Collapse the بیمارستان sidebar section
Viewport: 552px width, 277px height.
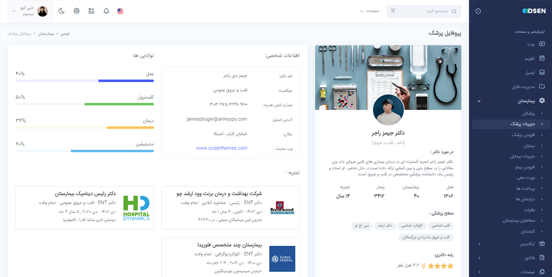479,101
